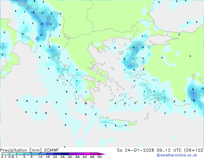
Task: Pick the 40–45 mm magenta legend swatch
Action: pos(87,154)
